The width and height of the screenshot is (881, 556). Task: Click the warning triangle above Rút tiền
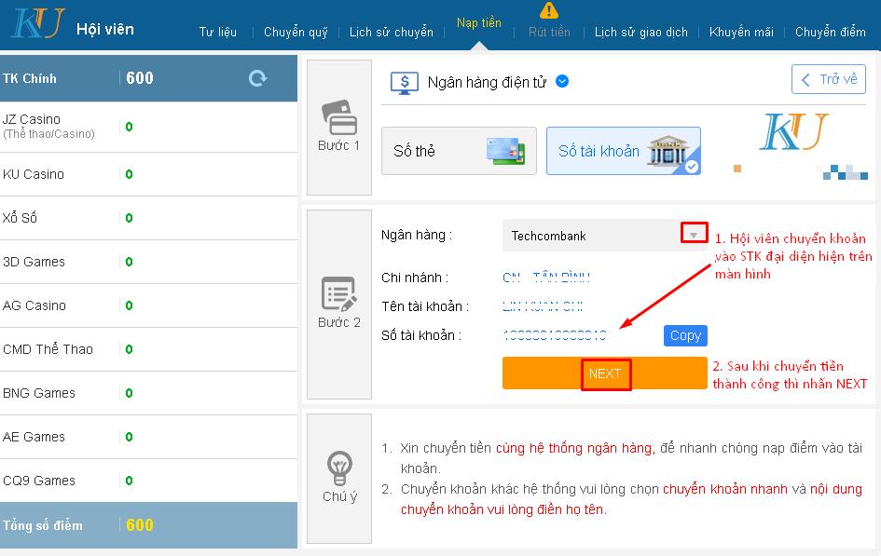[549, 10]
